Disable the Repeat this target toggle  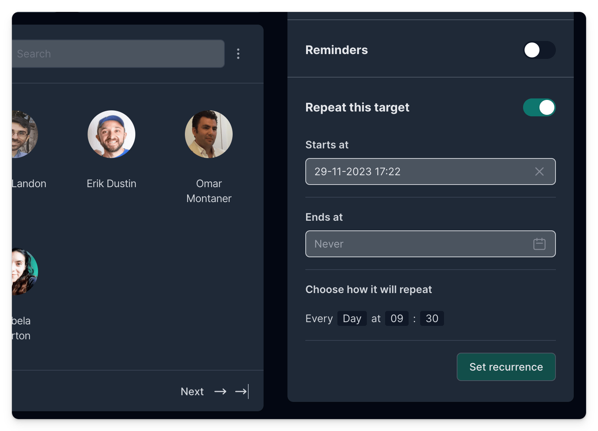click(539, 107)
